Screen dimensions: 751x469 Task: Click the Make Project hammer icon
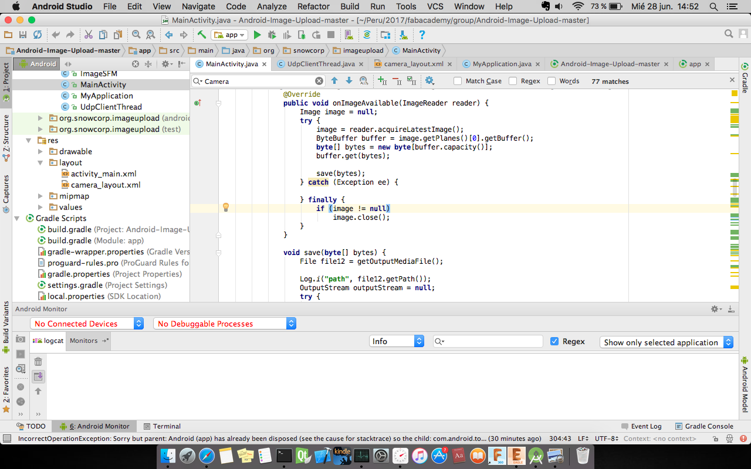(x=201, y=35)
